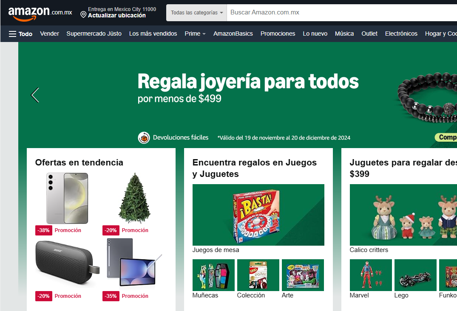Open the Christmas tree deal thumbnail

click(x=134, y=198)
